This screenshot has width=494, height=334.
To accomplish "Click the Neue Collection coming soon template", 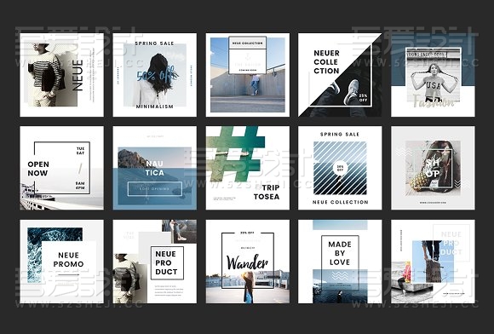I will pos(248,75).
